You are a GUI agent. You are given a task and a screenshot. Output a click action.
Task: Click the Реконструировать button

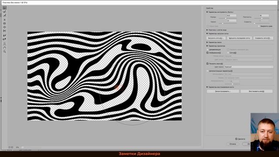(223, 91)
